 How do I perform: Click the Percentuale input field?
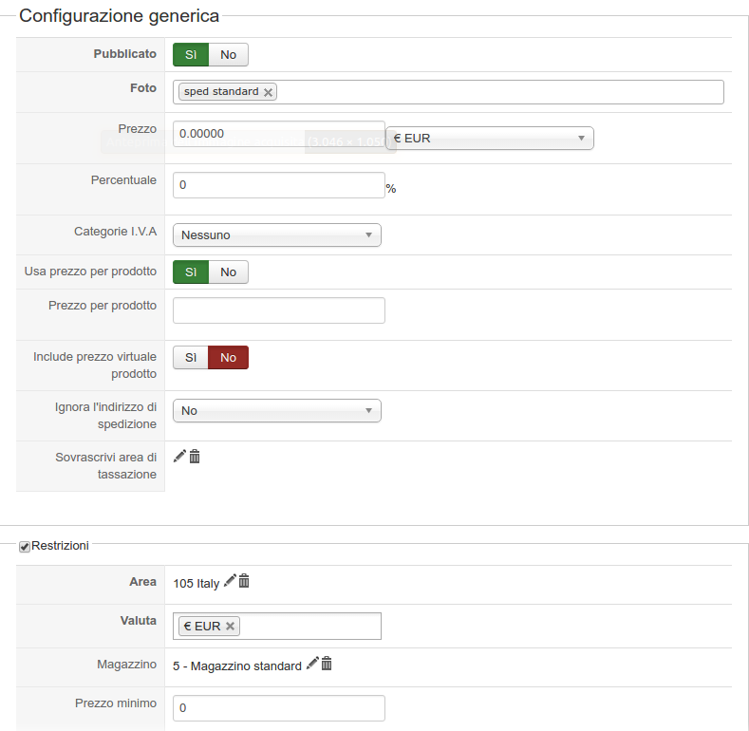[x=278, y=185]
